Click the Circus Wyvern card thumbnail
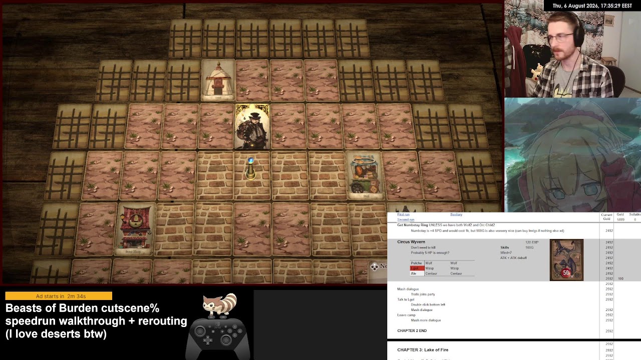Screen dimensions: 641x360 point(566,259)
